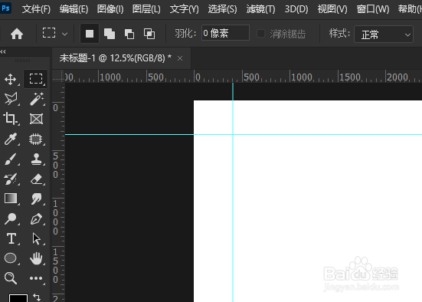Click the Home icon in options bar
422x302 pixels.
tap(17, 34)
